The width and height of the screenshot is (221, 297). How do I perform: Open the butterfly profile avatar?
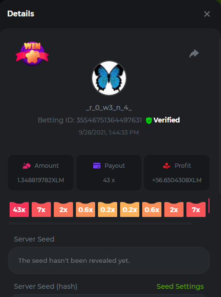tap(109, 78)
